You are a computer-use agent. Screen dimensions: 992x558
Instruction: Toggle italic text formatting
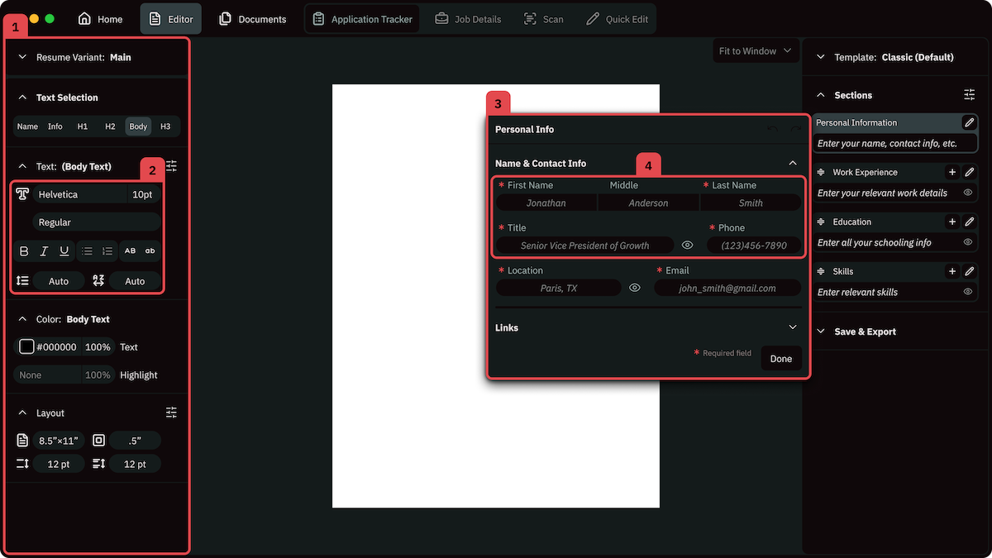click(x=44, y=251)
